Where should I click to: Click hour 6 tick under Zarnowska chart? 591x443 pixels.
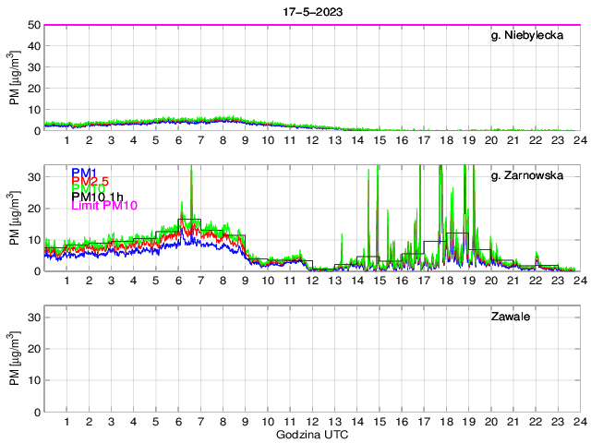[178, 281]
